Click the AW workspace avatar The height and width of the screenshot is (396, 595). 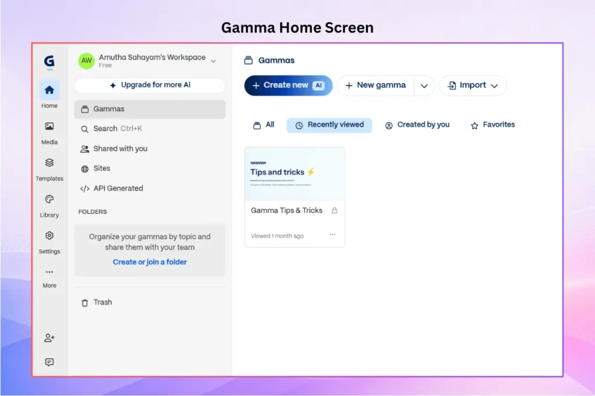tap(86, 60)
